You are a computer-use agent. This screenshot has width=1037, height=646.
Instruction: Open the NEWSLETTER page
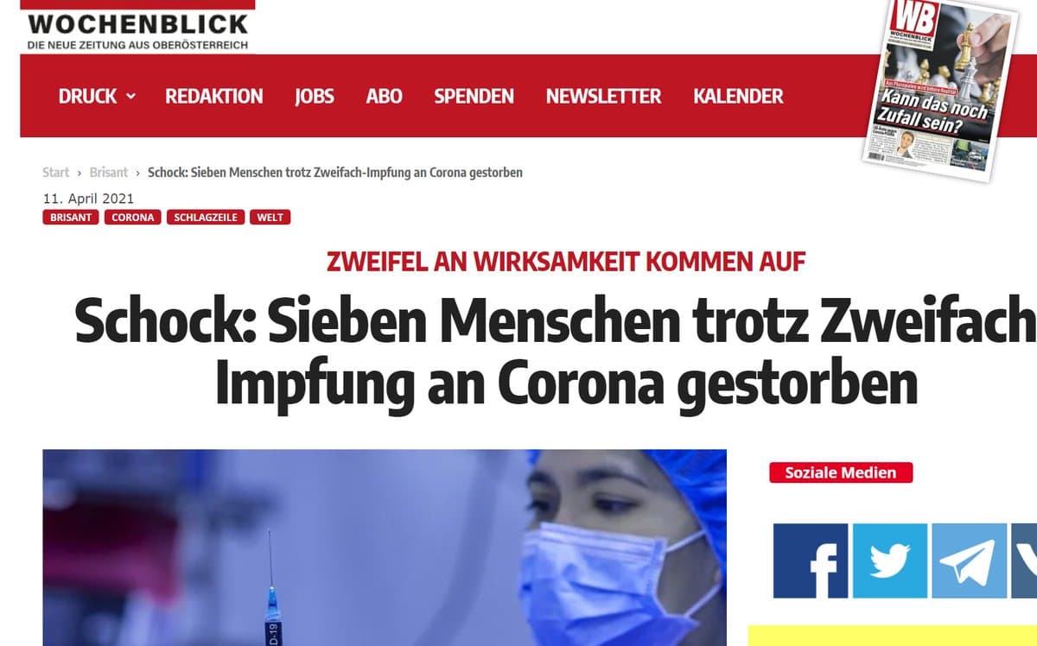coord(603,96)
